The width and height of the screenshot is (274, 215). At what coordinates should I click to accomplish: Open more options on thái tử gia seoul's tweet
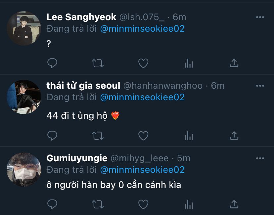(x=260, y=86)
